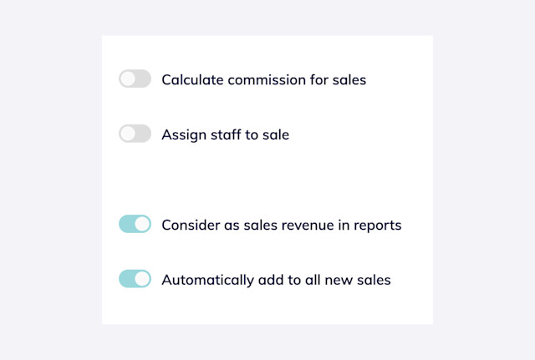Viewport: 535px width, 360px height.
Task: Click the white knob of sales revenue toggle
Action: pos(142,224)
